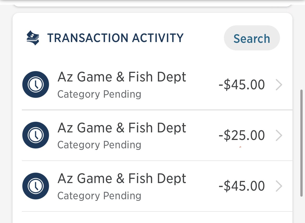Click Category Pending under the bottom transaction

(99, 196)
